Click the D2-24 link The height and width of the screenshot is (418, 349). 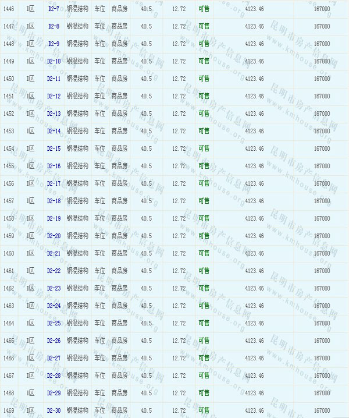pos(54,306)
